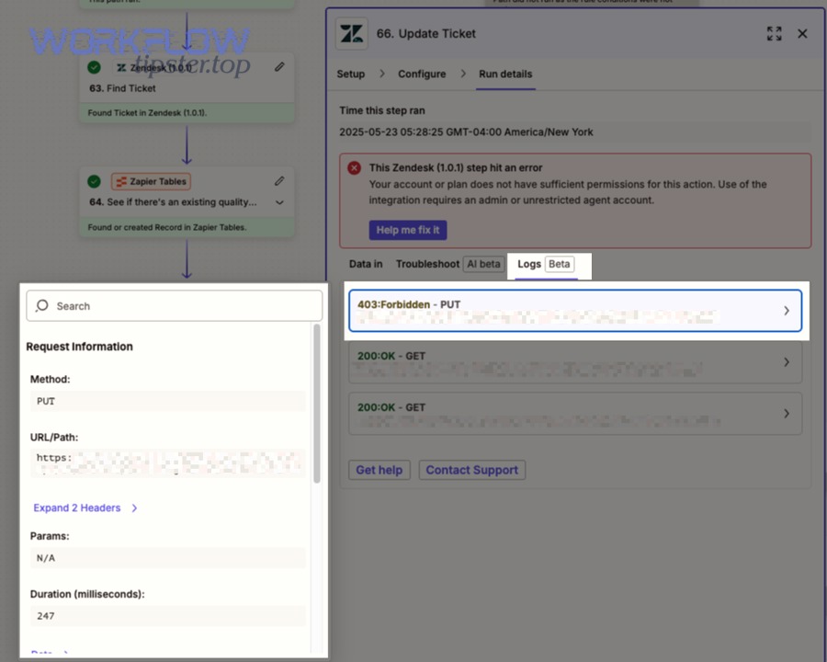Image resolution: width=827 pixels, height=662 pixels.
Task: Click the Get help button
Action: coord(380,470)
